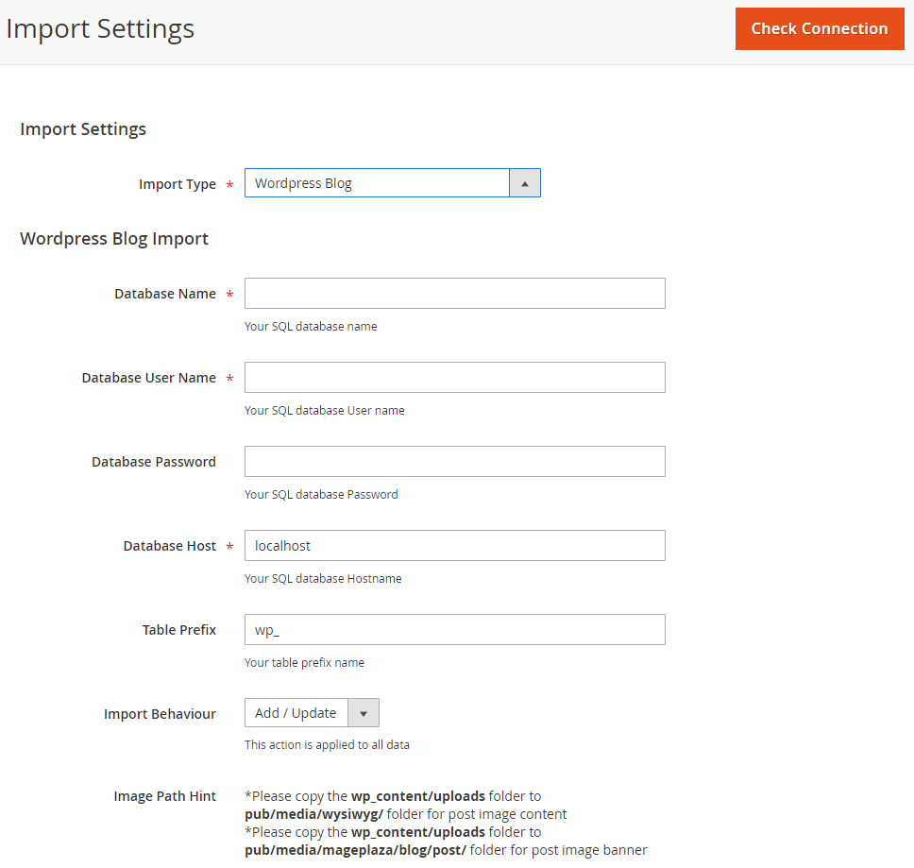Image resolution: width=914 pixels, height=868 pixels.
Task: Click the 'Database Password' label
Action: click(x=154, y=462)
